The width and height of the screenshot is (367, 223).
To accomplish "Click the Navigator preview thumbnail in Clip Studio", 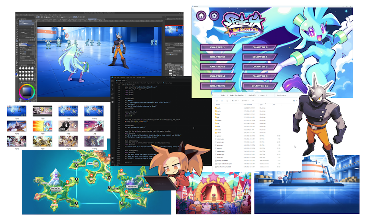I will click(174, 31).
